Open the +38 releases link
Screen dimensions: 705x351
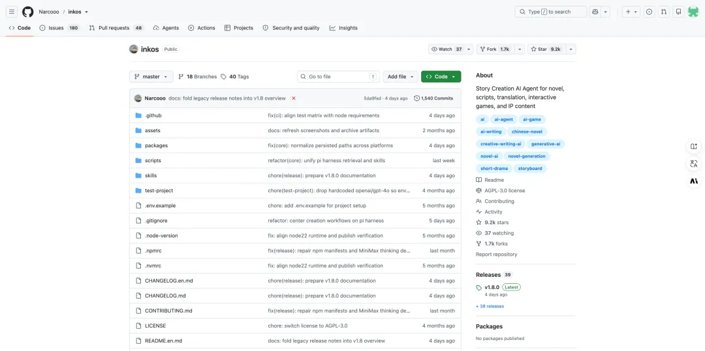[x=490, y=306]
